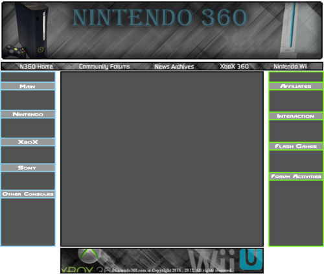Select the XboX 360 nav item
Image resolution: width=324 pixels, height=278 pixels.
(234, 67)
